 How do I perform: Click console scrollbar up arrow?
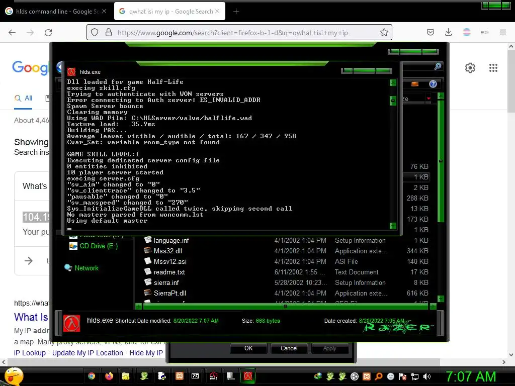coord(393,83)
